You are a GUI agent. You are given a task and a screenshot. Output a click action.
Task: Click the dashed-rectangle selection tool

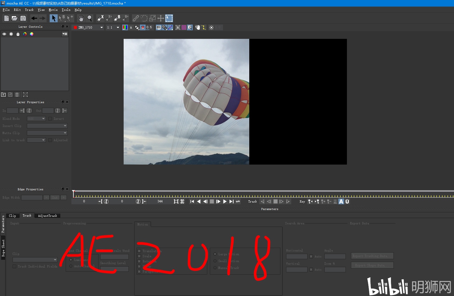(x=169, y=18)
